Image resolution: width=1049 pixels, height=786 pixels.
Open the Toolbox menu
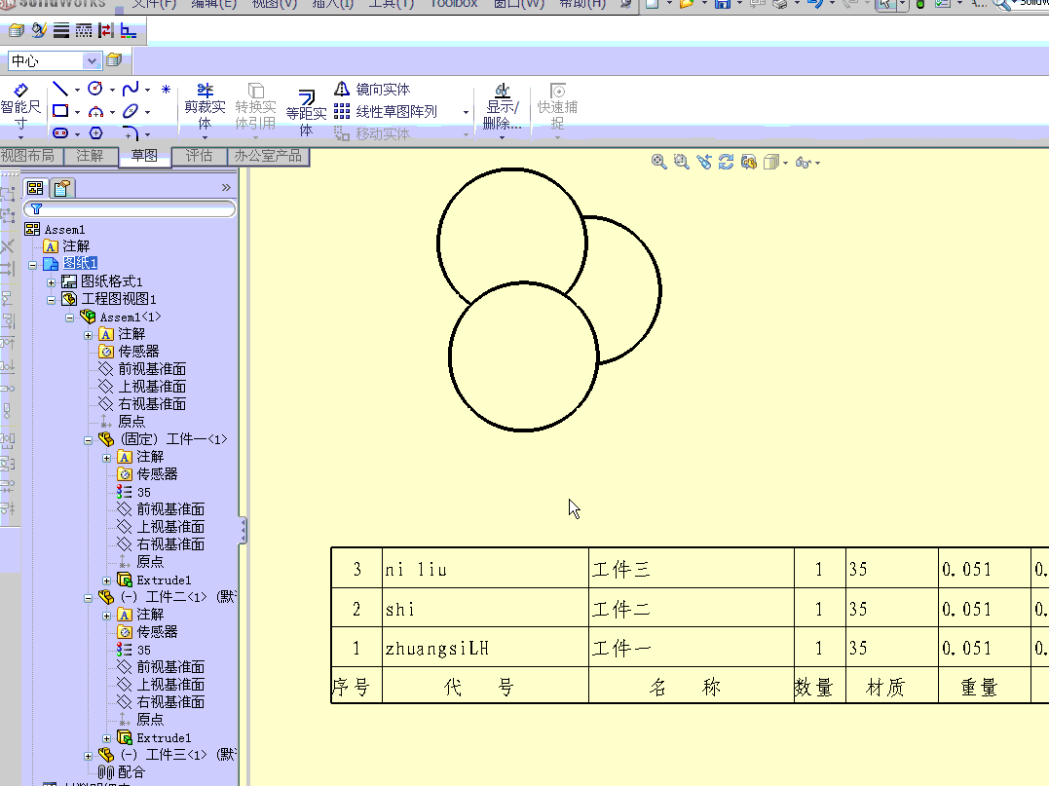454,3
